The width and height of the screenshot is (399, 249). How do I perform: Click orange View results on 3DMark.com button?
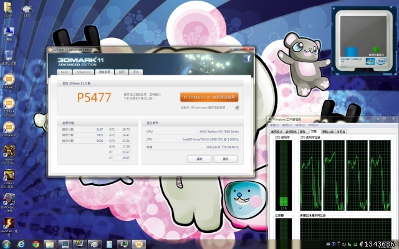[209, 97]
